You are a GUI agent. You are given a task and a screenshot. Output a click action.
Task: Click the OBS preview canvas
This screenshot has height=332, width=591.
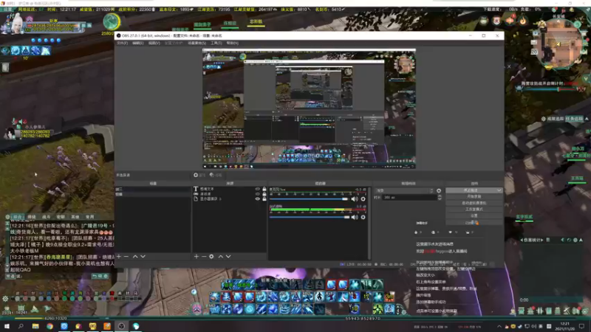click(x=309, y=108)
